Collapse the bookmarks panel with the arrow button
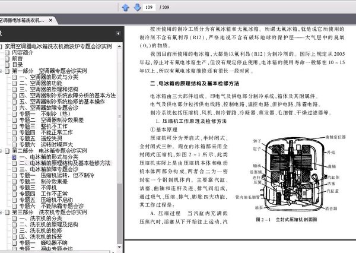The width and height of the screenshot is (356, 253). pos(118,33)
